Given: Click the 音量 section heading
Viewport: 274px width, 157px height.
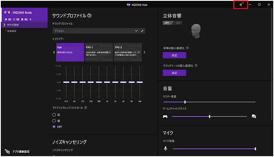Looking at the screenshot, I should 167,88.
